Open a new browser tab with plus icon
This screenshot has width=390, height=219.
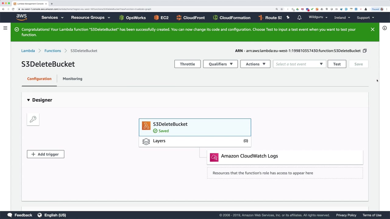(52, 4)
